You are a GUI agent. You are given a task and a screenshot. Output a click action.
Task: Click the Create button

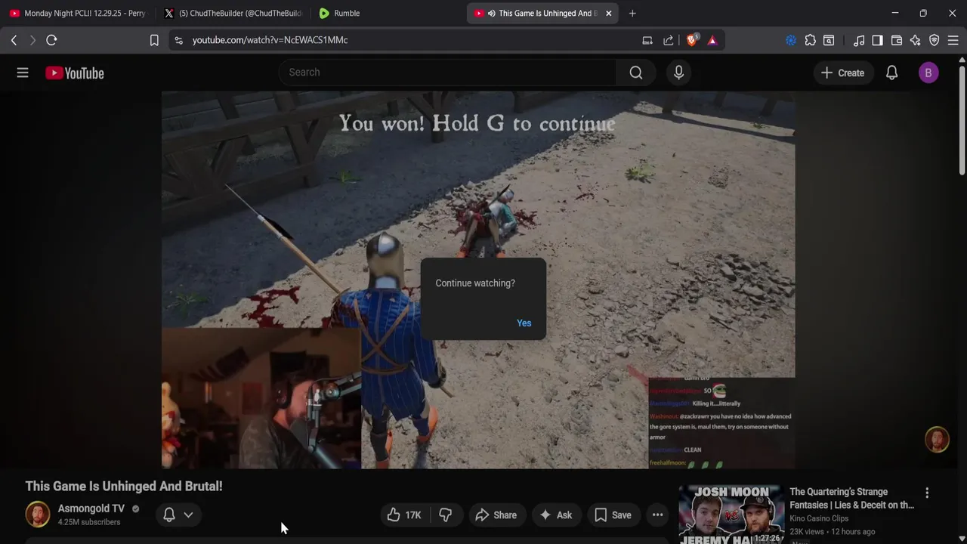click(x=842, y=73)
